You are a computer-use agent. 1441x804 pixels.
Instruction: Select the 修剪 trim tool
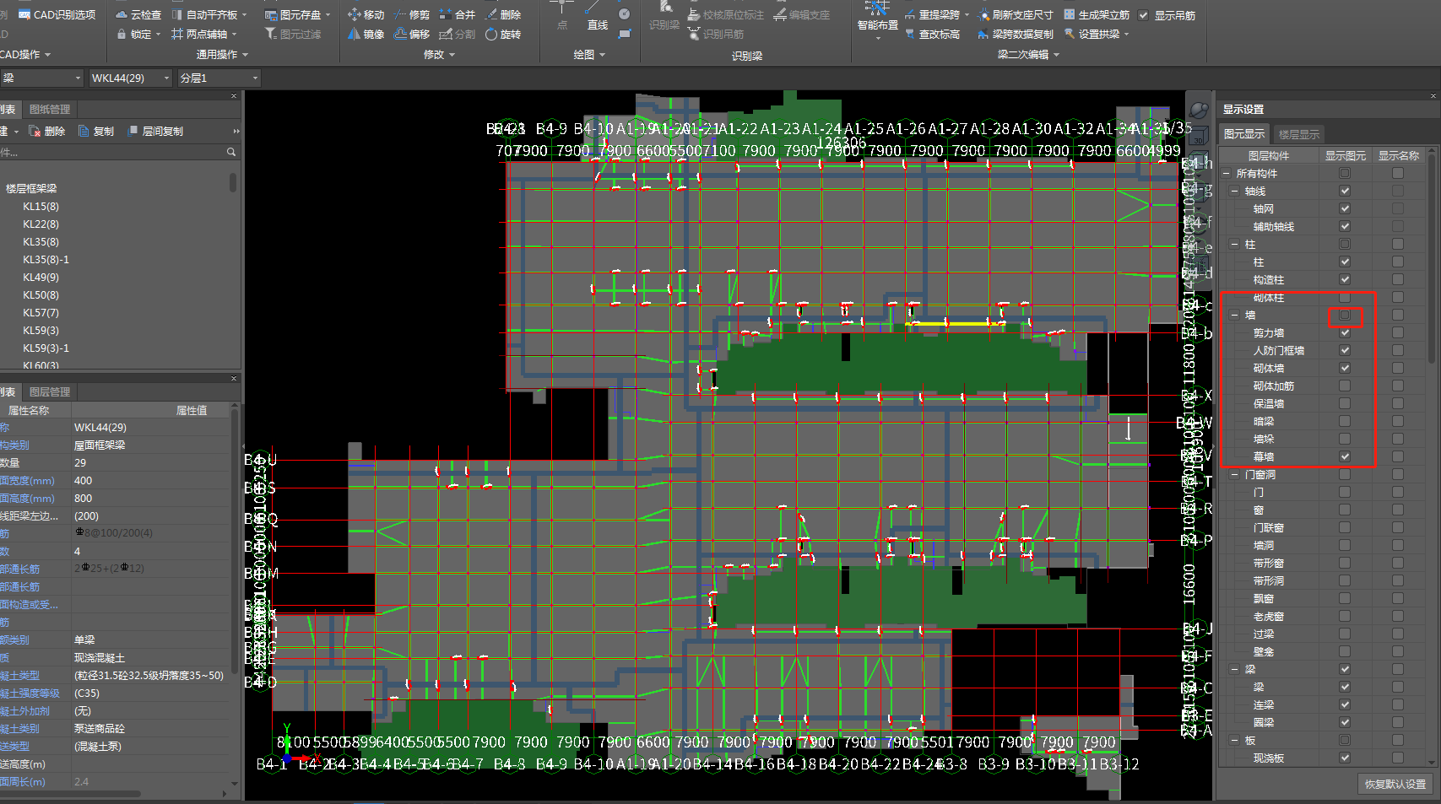[x=412, y=14]
